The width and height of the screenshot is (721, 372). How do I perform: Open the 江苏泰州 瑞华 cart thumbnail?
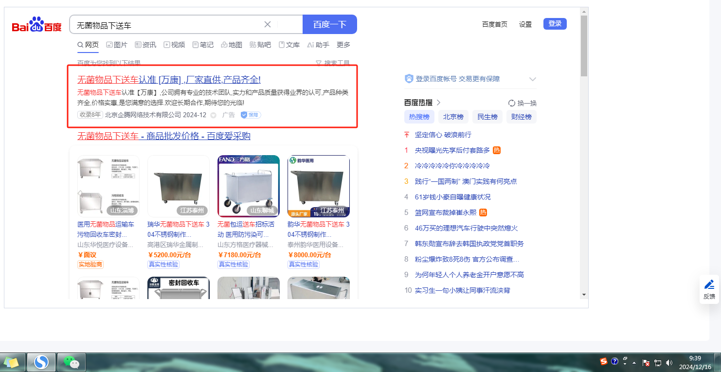coord(179,186)
